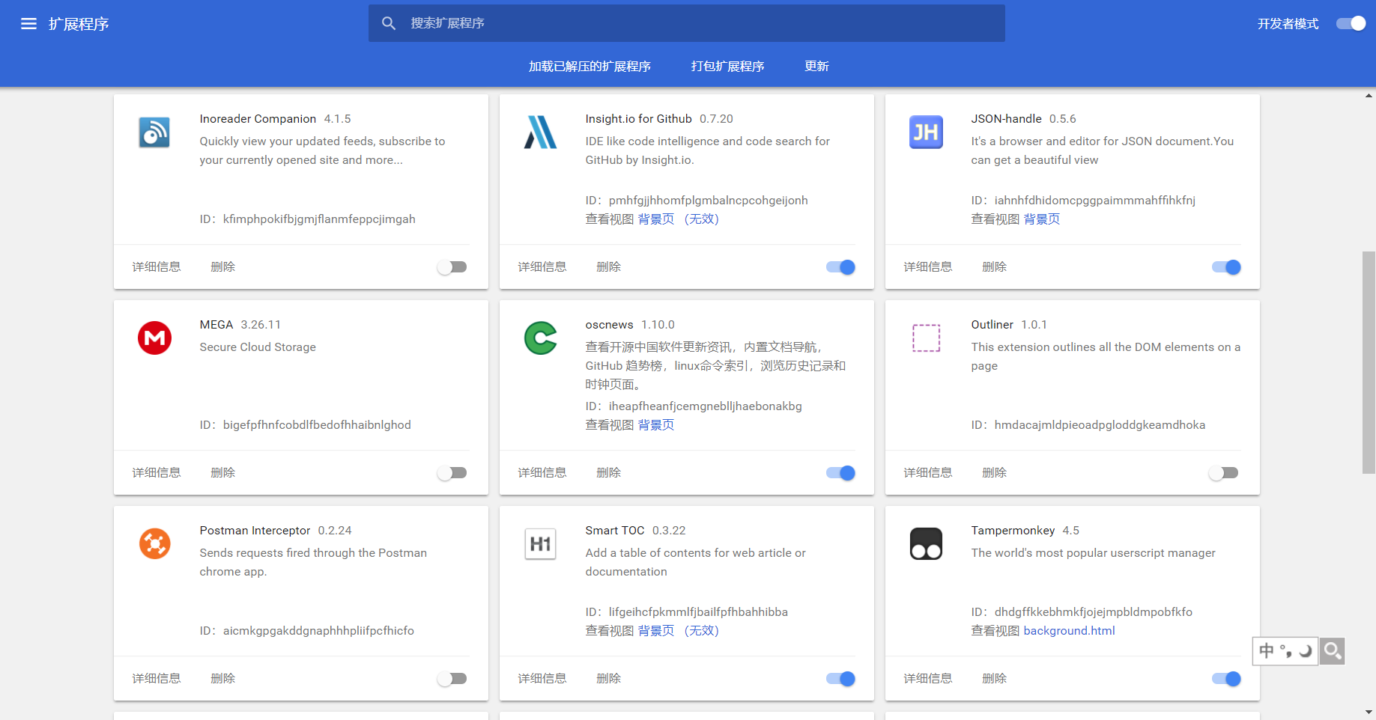Screen dimensions: 1376x720
Task: Click the MEGA red M icon
Action: click(154, 338)
